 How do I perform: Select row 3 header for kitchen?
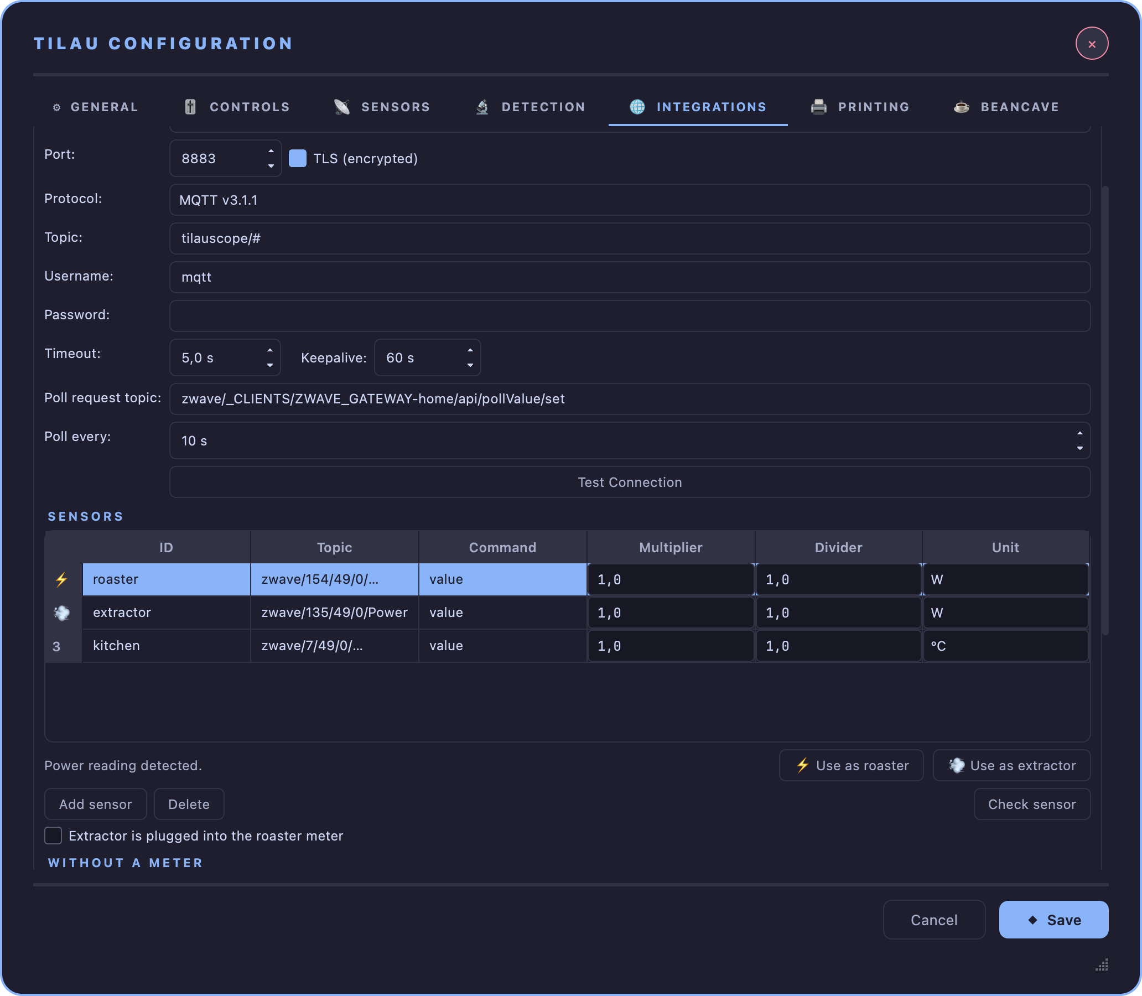[62, 646]
